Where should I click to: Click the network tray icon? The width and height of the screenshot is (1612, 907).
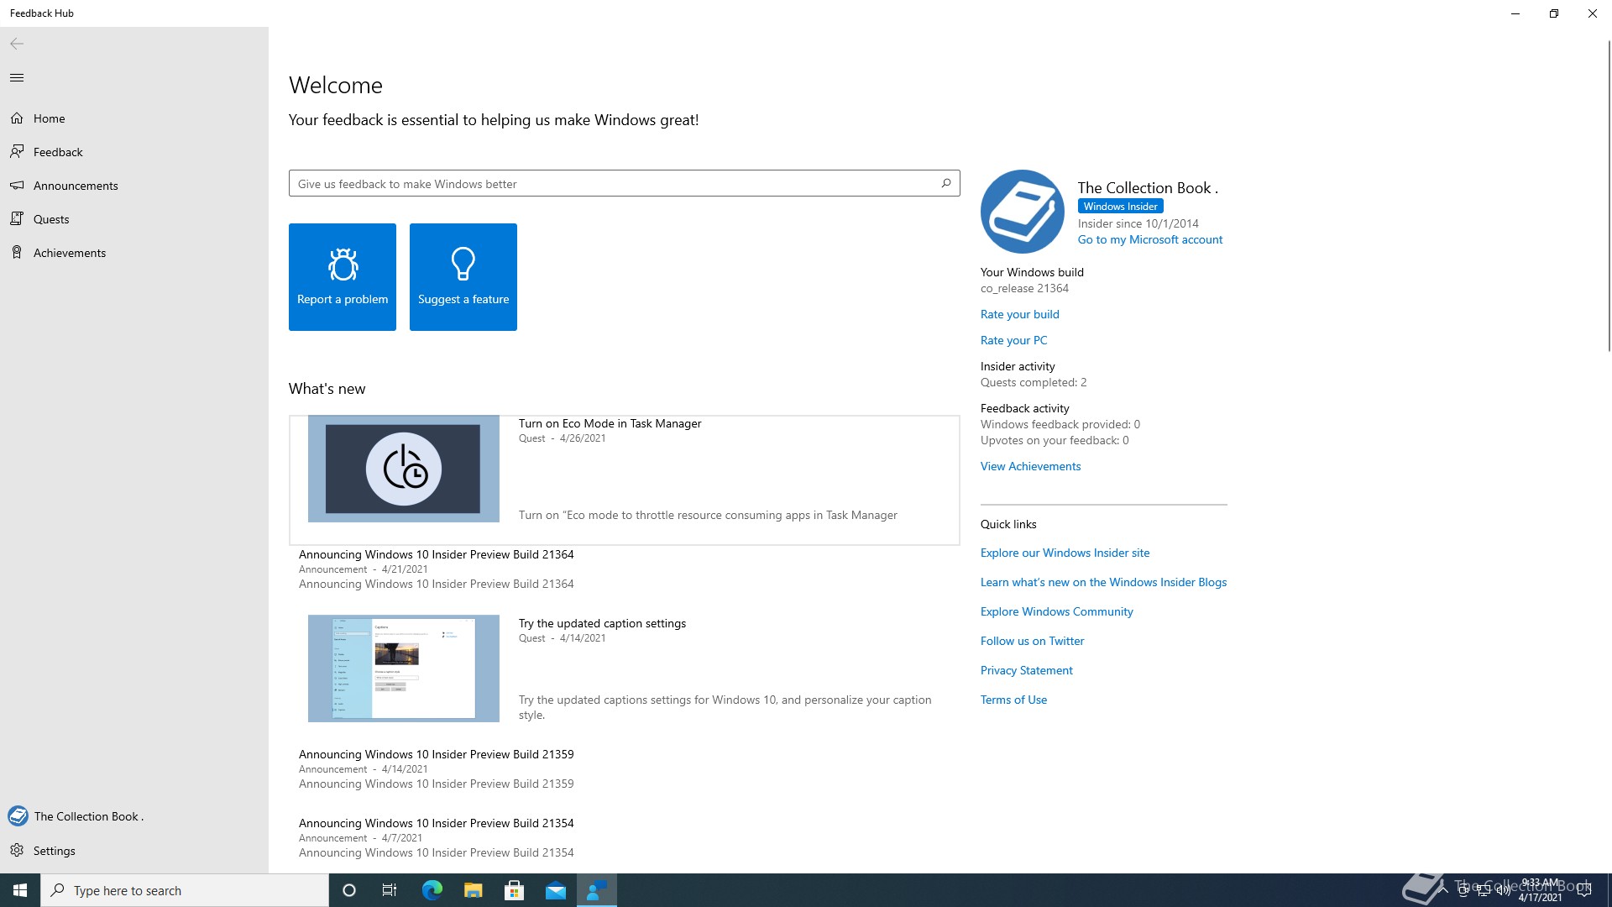[x=1484, y=890]
